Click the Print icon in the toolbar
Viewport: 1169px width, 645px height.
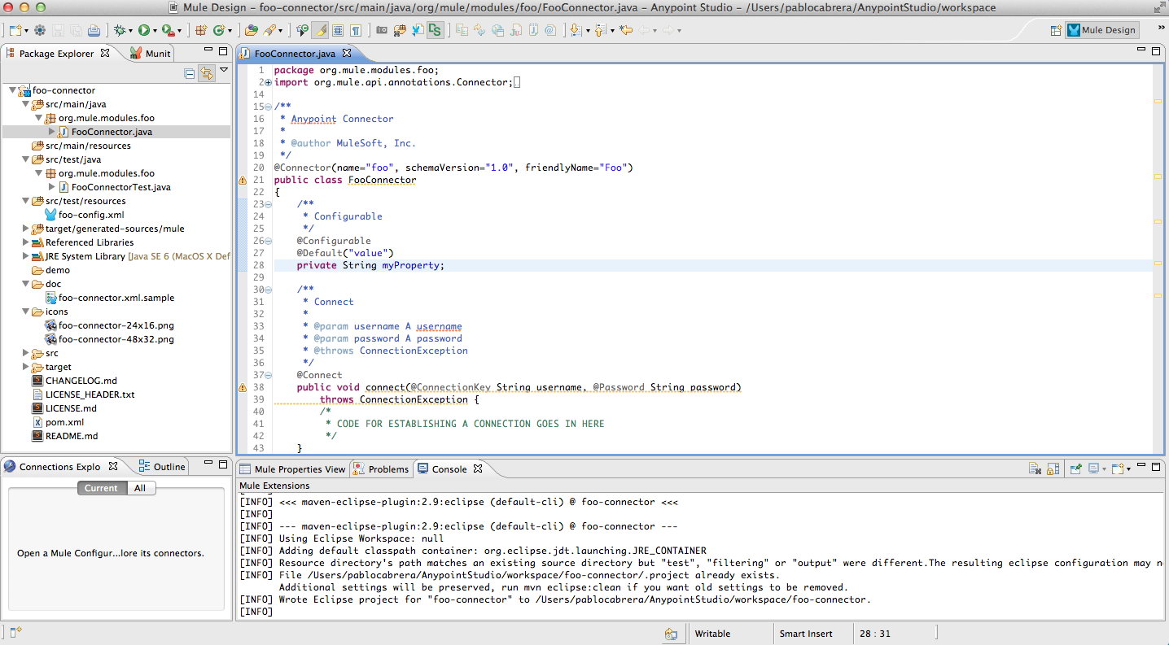pyautogui.click(x=94, y=29)
